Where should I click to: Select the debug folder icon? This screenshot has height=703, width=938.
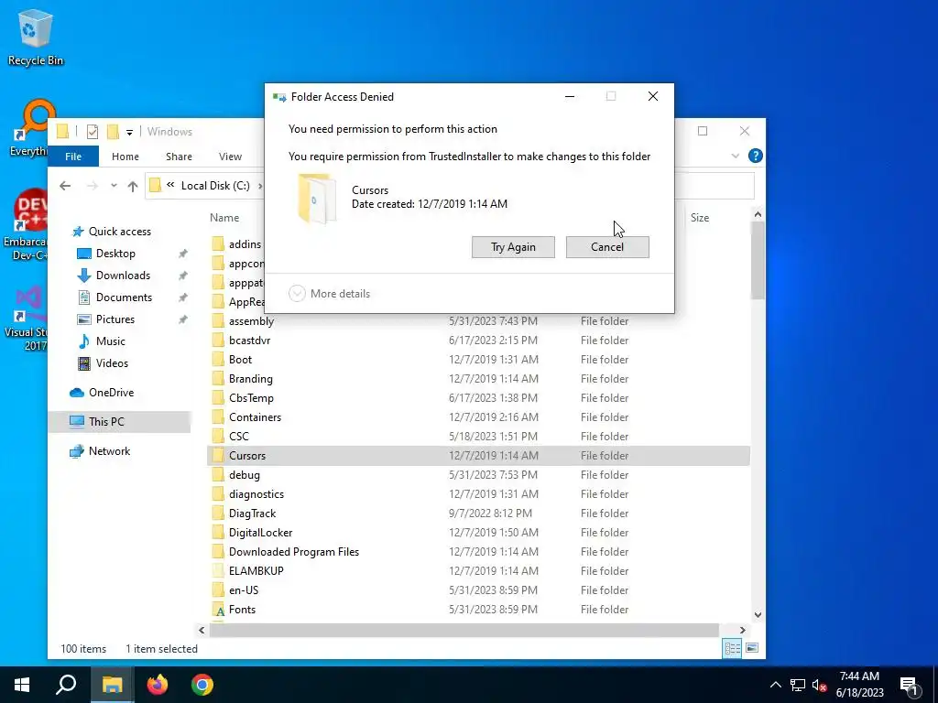[218, 475]
